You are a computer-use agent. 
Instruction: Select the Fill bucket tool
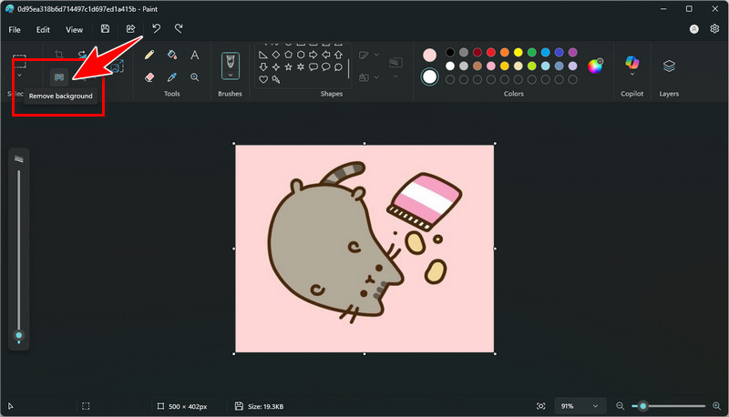pos(172,55)
